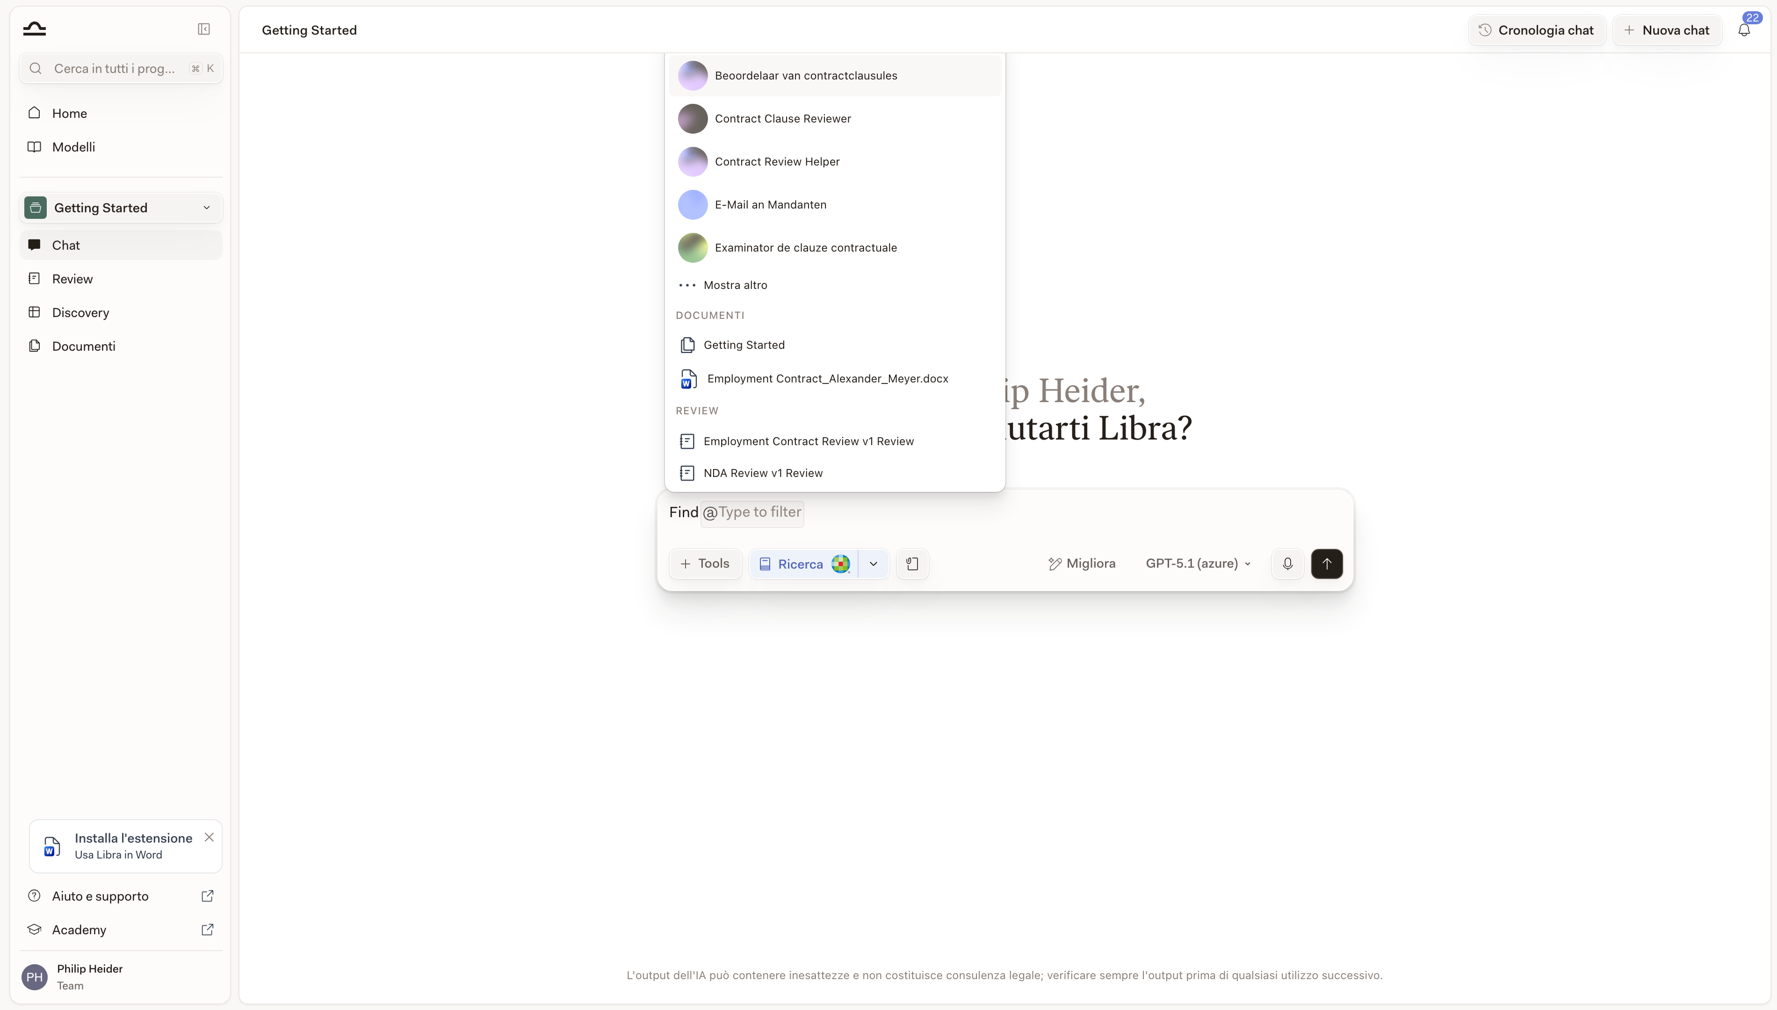Go to Home in the sidebar
This screenshot has height=1010, width=1777.
tap(121, 113)
